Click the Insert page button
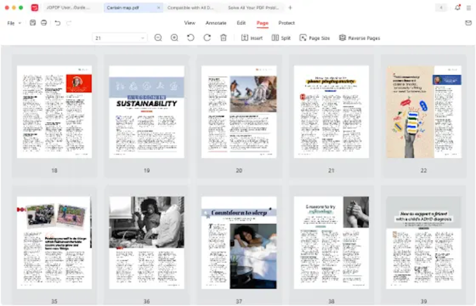Image resolution: width=476 pixels, height=306 pixels. [x=252, y=38]
